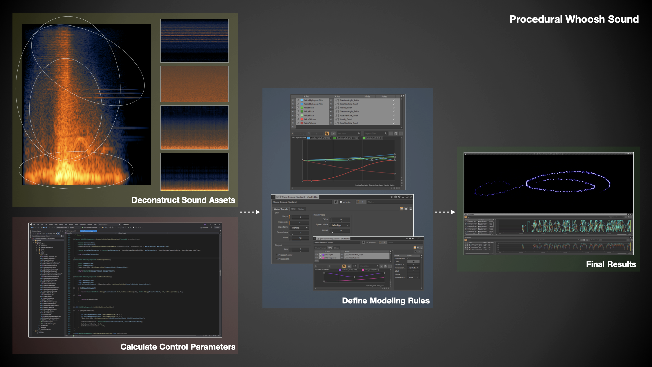
Task: Toggle the pin icon on the Voice Volume Velocity_Swish row
Action: coord(298,119)
